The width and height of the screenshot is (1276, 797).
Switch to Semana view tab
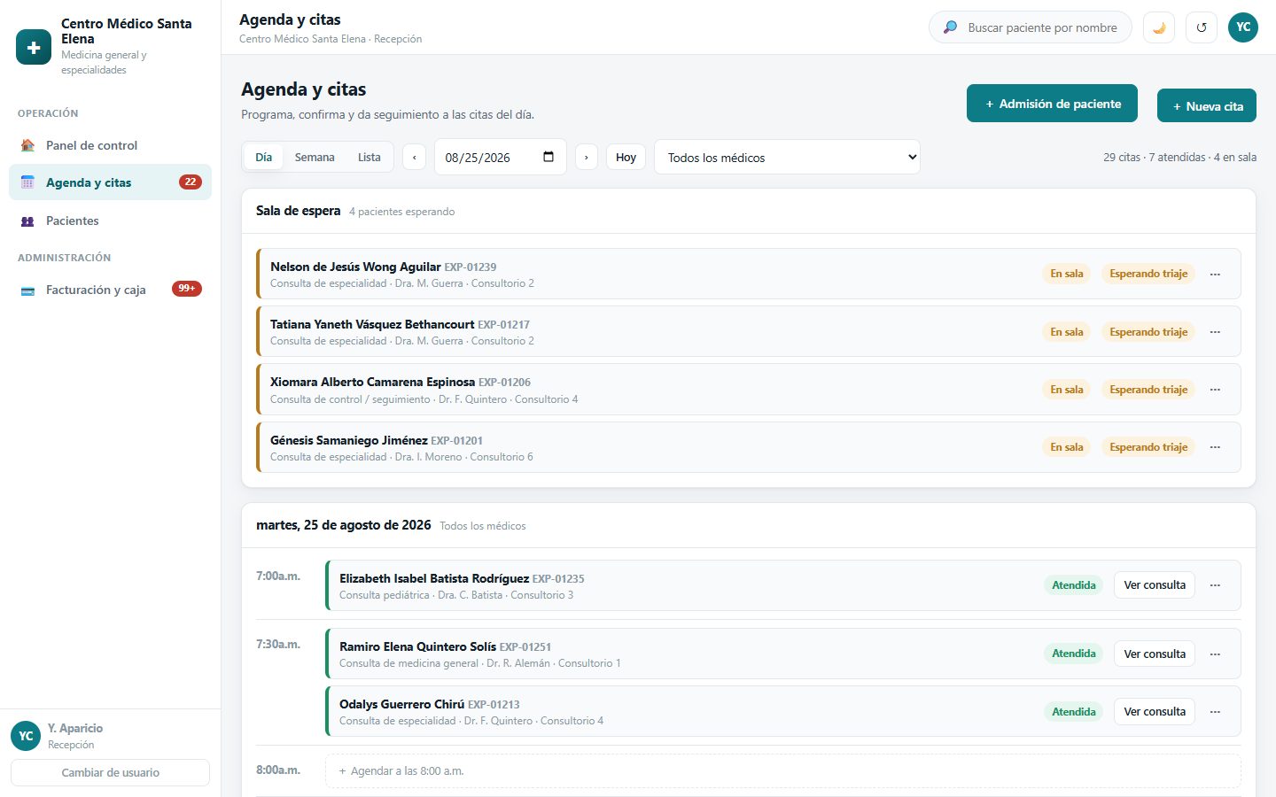315,158
